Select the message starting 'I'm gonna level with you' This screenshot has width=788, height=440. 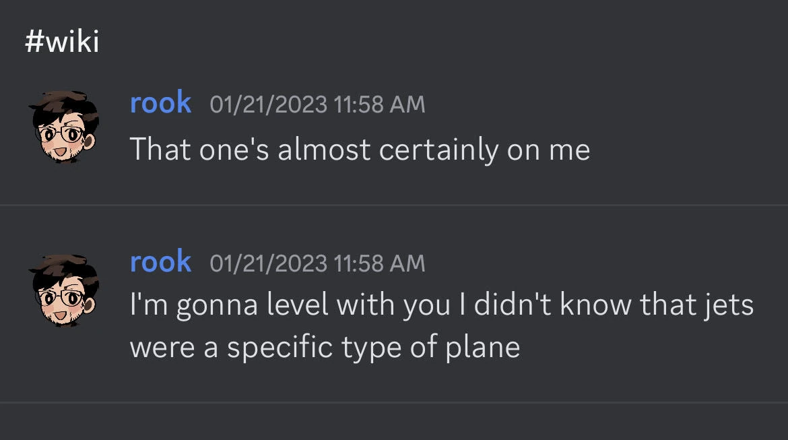(x=441, y=307)
